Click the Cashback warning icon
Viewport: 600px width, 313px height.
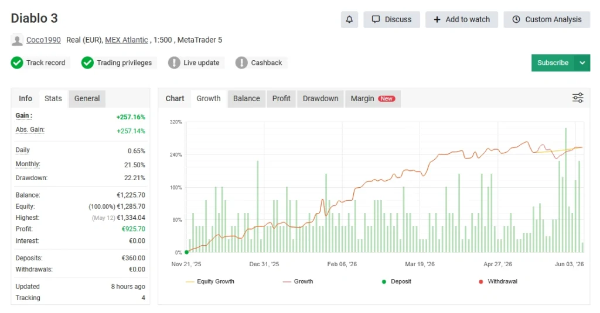pyautogui.click(x=241, y=63)
